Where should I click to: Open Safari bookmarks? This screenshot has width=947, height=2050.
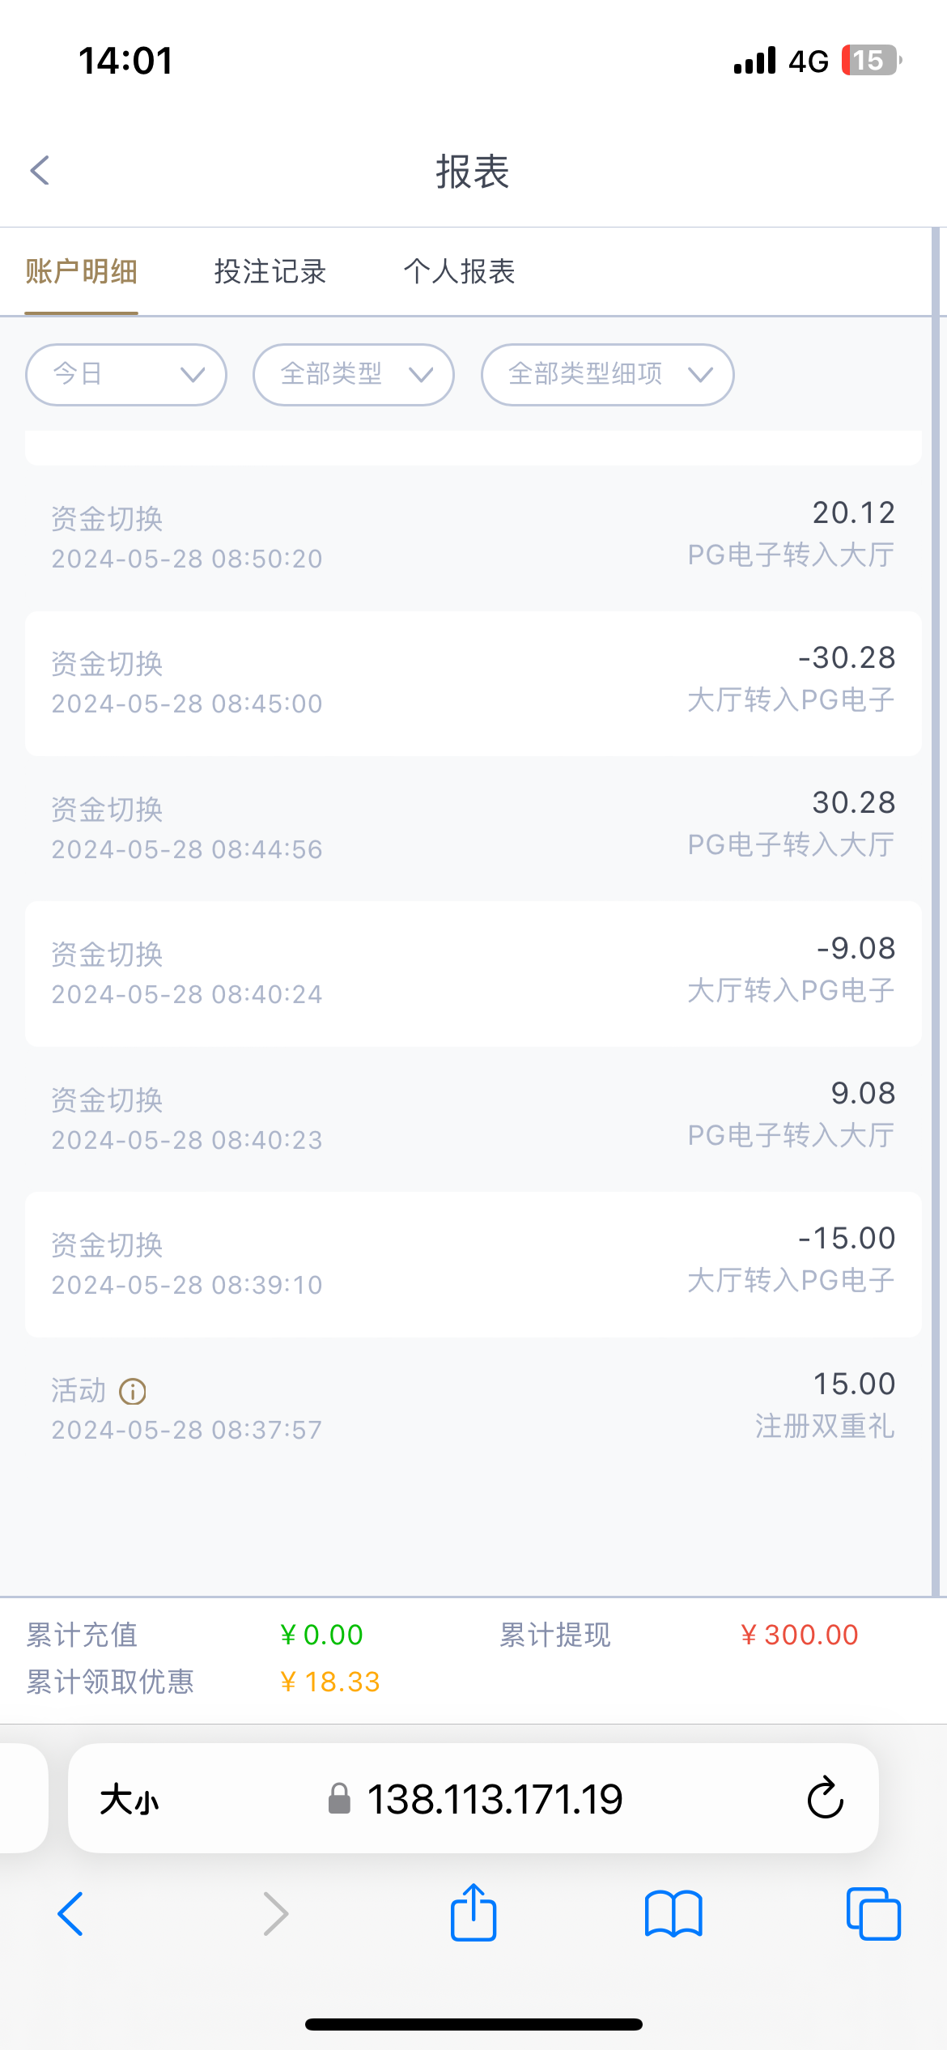(673, 1913)
